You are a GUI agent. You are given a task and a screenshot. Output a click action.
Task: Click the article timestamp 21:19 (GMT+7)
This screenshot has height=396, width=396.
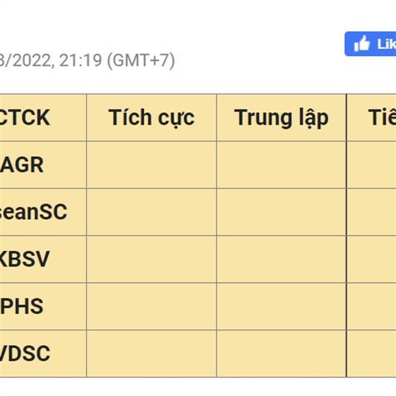pyautogui.click(x=117, y=60)
